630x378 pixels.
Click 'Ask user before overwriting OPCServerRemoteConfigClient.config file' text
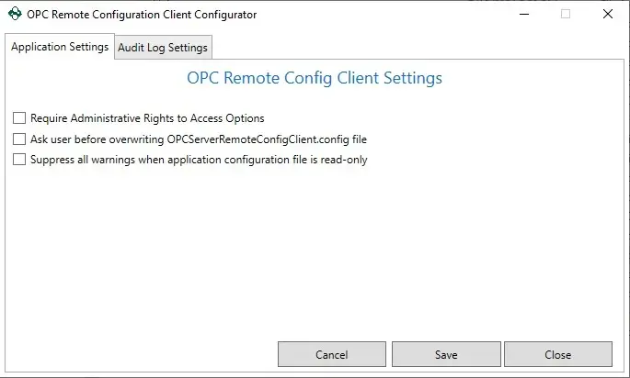199,139
